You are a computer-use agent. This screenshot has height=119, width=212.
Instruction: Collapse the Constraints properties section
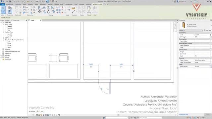coord(211,33)
